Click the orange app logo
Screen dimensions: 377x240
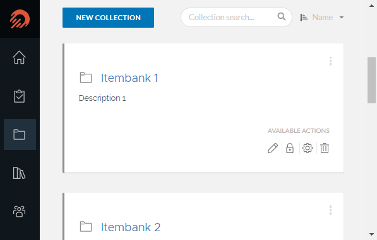pyautogui.click(x=20, y=19)
